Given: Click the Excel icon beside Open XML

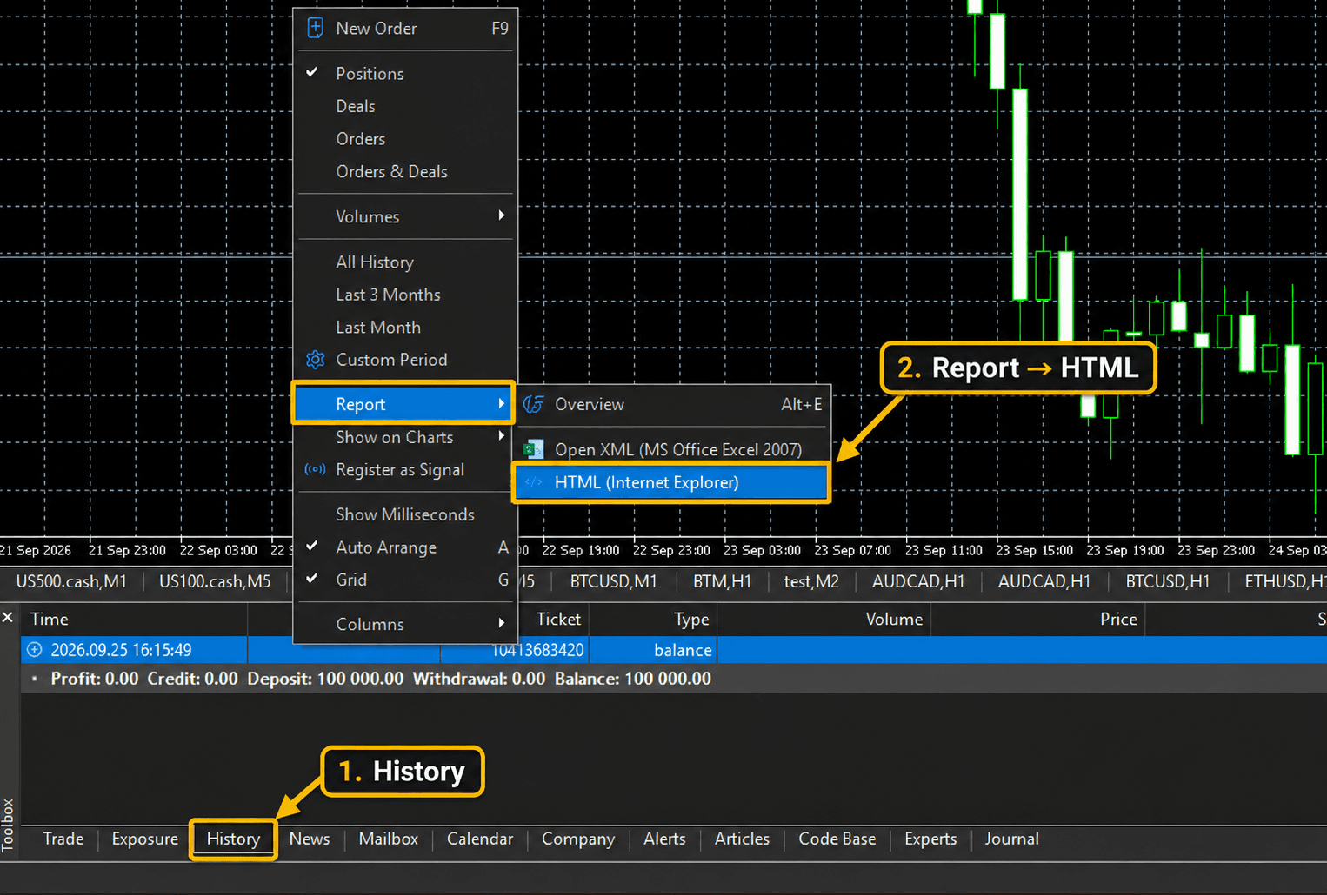Looking at the screenshot, I should [x=533, y=449].
